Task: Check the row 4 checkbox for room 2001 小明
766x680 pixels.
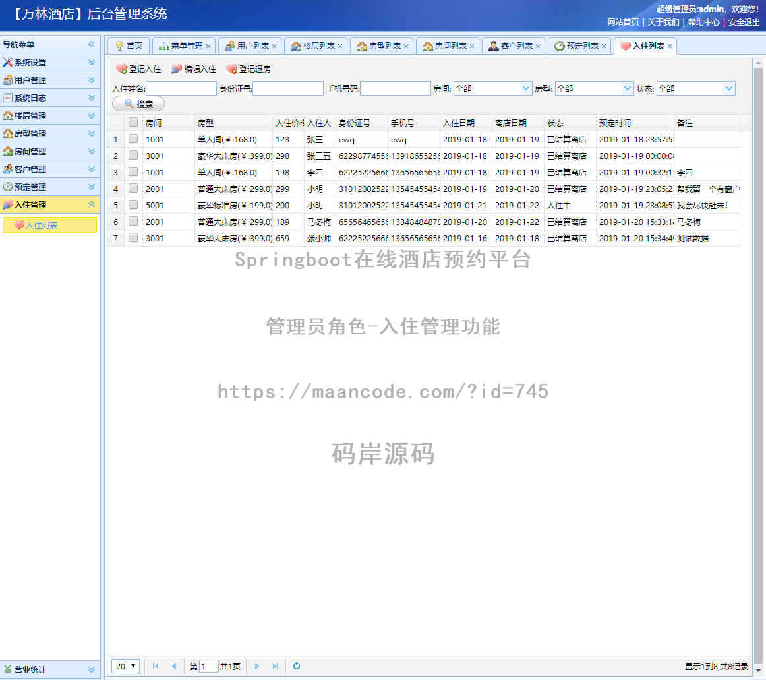Action: pyautogui.click(x=133, y=188)
